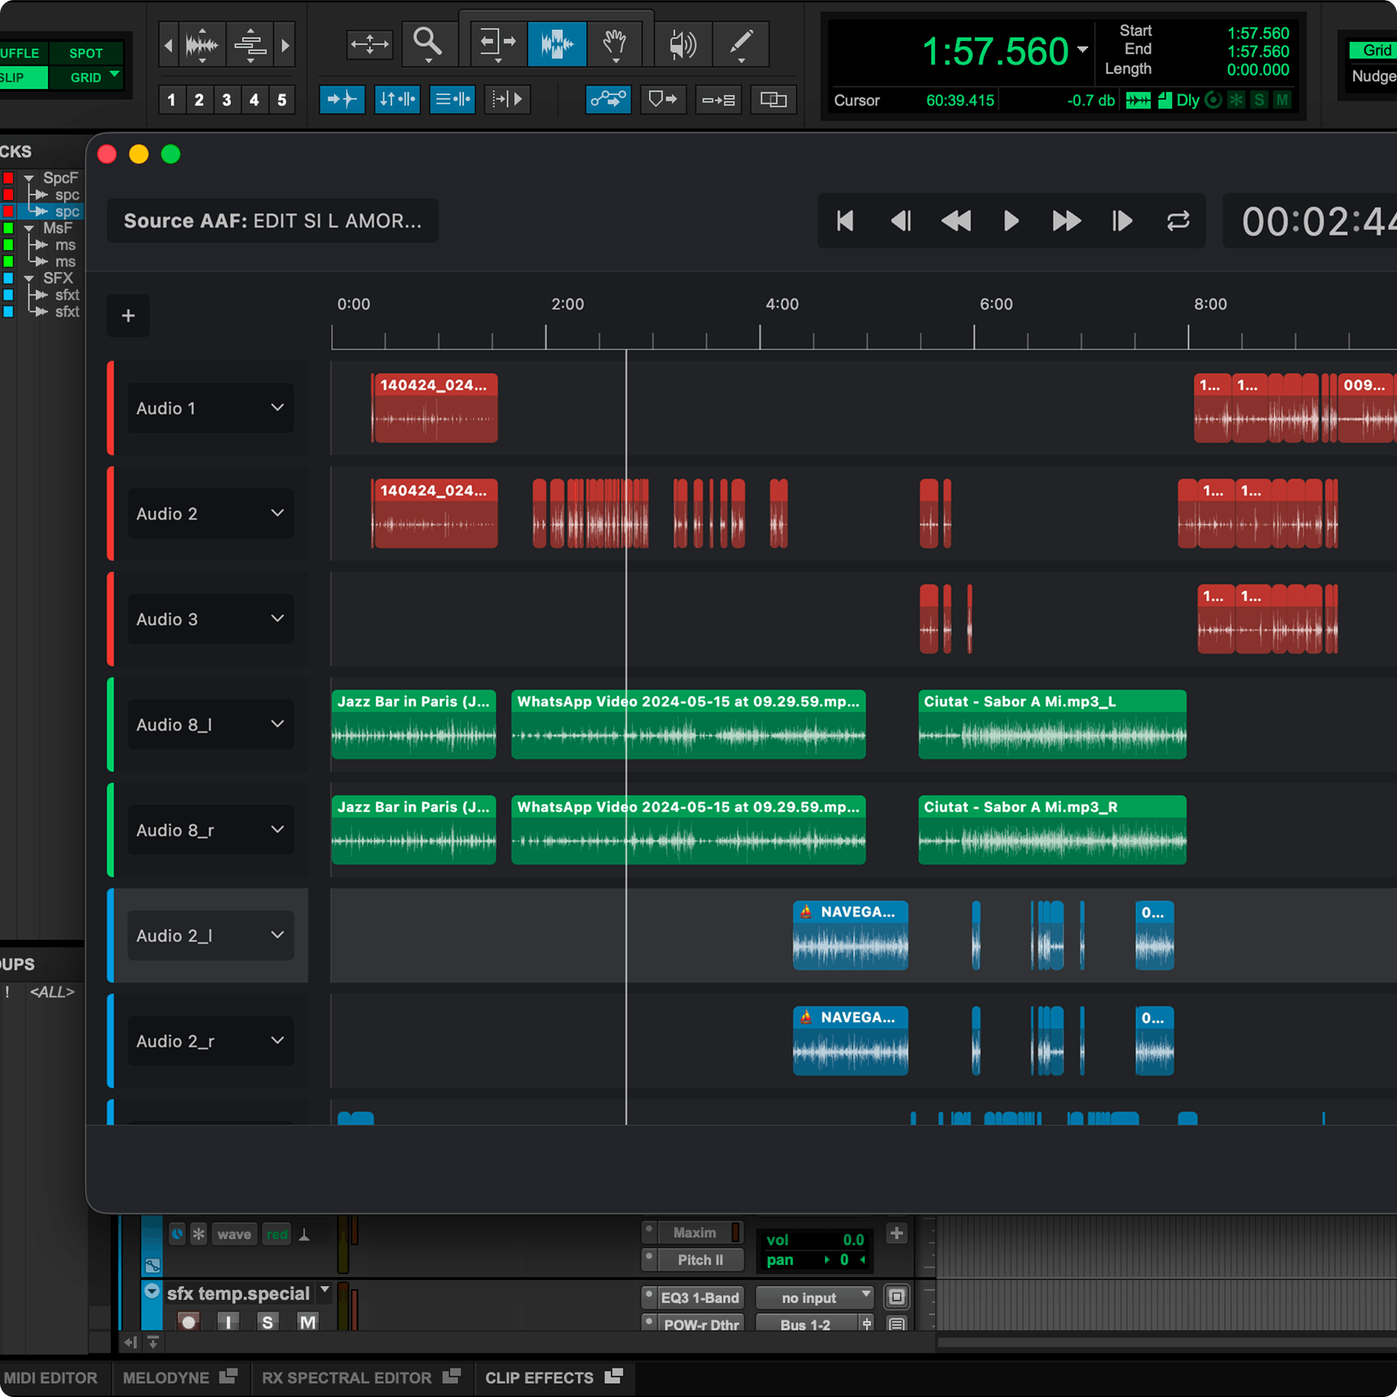The image size is (1397, 1397).
Task: Select the Trim tool
Action: [498, 44]
